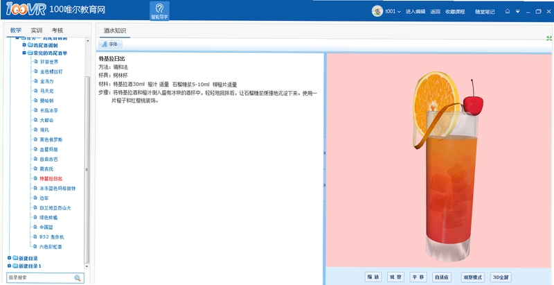Viewport: 554px width, 285px height.
Task: Collapse the 常见的鸡尾酒单 folder toggle
Action: click(x=24, y=53)
